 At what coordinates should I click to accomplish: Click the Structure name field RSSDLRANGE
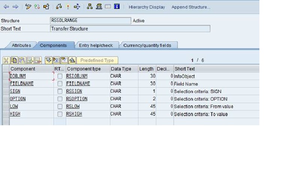pyautogui.click(x=90, y=21)
